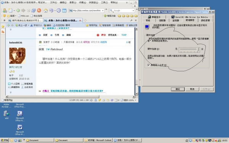The width and height of the screenshot is (229, 143).
Task: Click the gray Forward arrow in browser toolbar
Action: click(23, 11)
